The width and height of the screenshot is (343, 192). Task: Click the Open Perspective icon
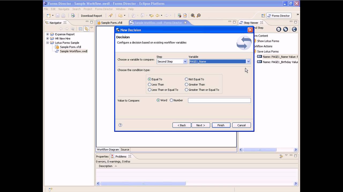click(263, 16)
